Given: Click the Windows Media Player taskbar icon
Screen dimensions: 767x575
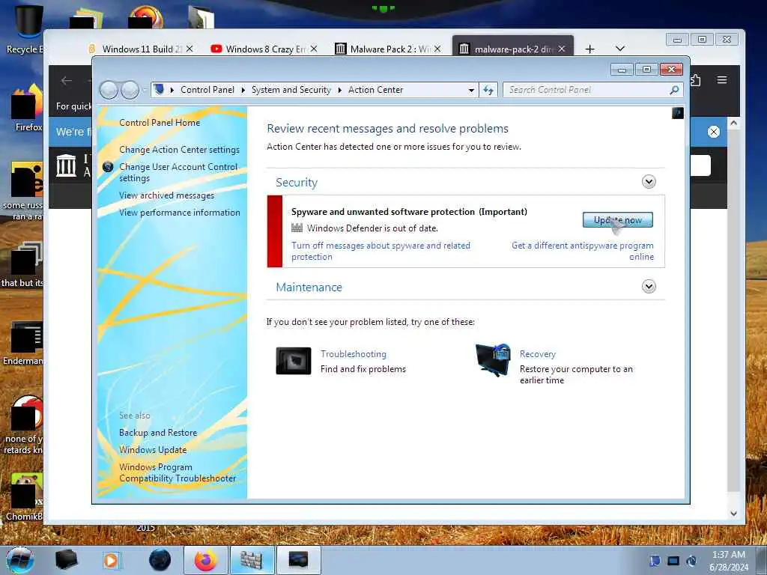Looking at the screenshot, I should (111, 560).
